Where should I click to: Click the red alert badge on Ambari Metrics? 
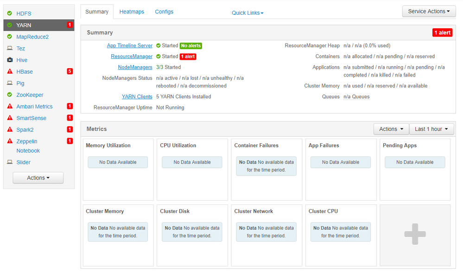point(70,107)
